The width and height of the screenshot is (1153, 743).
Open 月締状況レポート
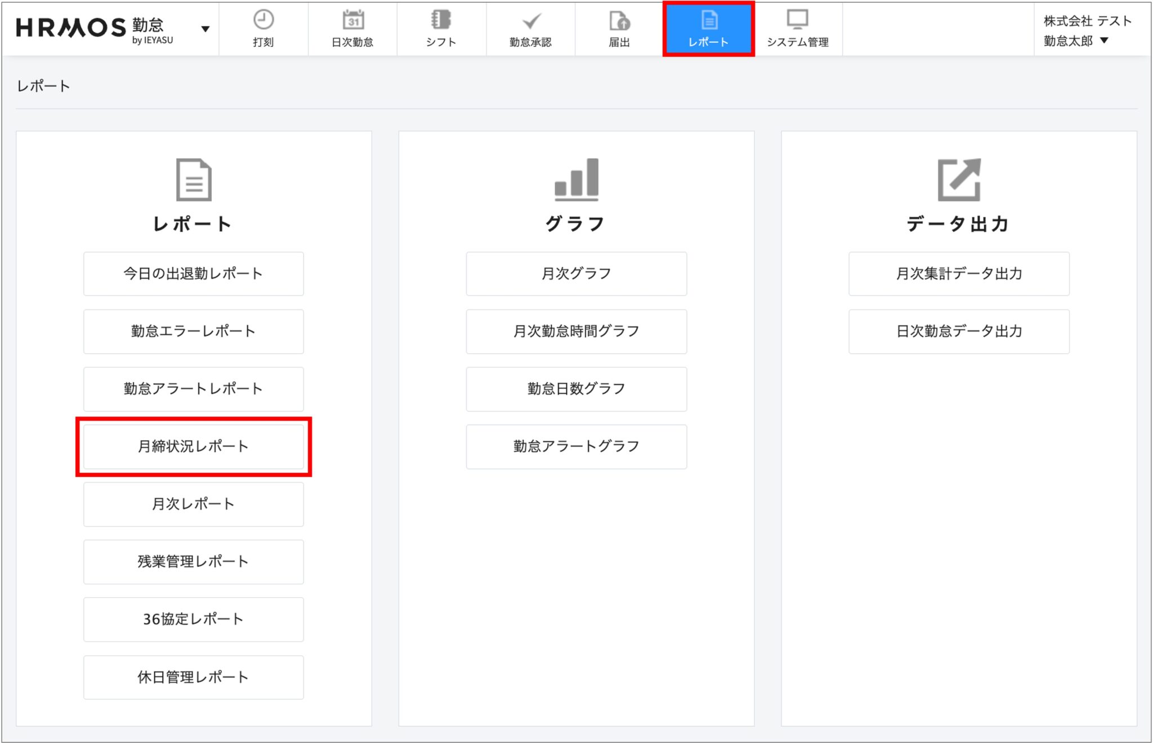pos(194,446)
